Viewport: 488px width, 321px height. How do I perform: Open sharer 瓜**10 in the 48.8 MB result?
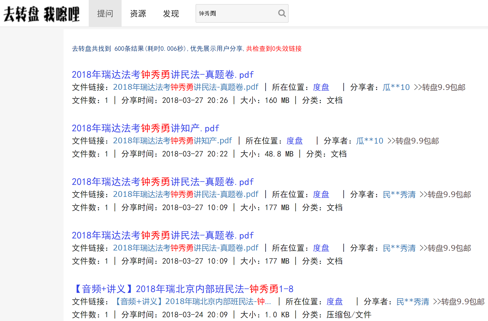pos(369,141)
